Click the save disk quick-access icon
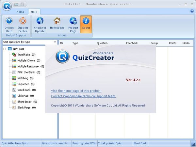The width and height of the screenshot is (196, 147). tap(22, 4)
